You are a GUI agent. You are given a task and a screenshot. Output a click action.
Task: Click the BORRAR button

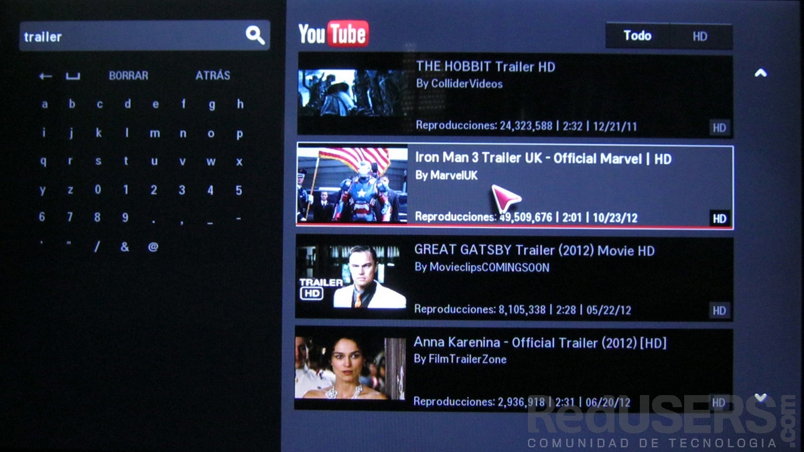coord(129,76)
